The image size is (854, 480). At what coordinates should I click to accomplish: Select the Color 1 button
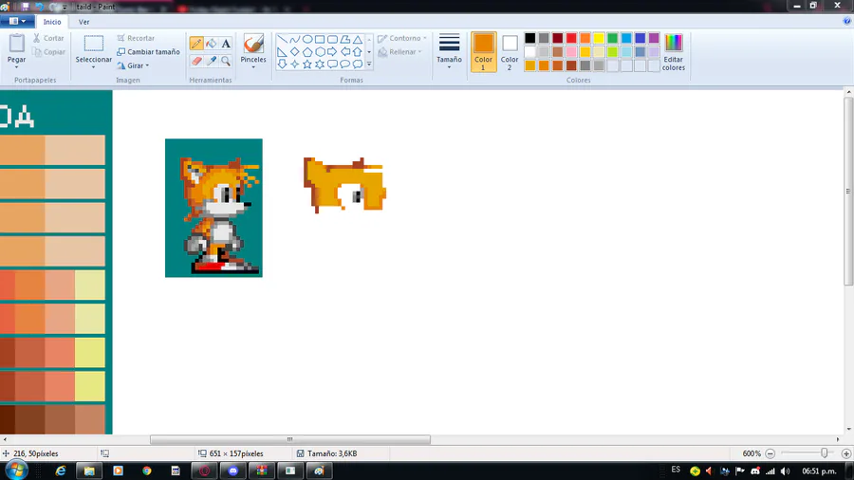click(x=483, y=52)
